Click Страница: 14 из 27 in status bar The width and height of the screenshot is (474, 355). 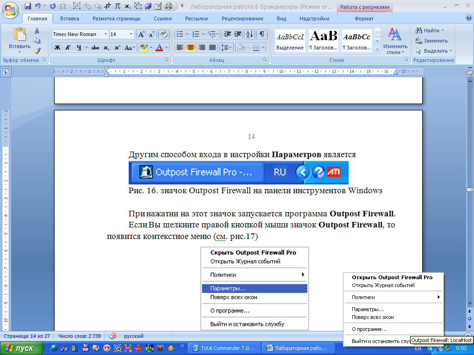[26, 336]
